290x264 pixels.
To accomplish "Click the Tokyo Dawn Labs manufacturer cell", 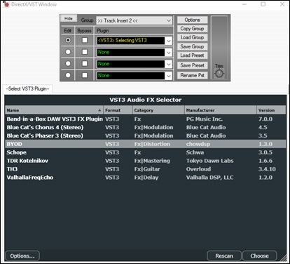I will click(x=210, y=161).
